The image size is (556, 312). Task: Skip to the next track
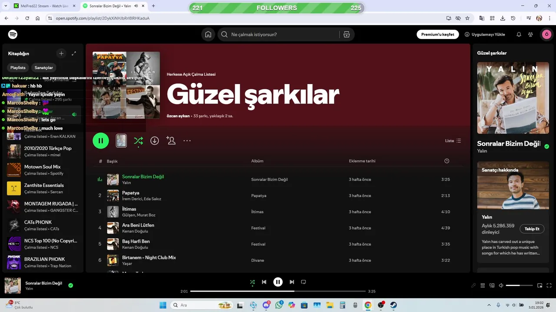292,282
